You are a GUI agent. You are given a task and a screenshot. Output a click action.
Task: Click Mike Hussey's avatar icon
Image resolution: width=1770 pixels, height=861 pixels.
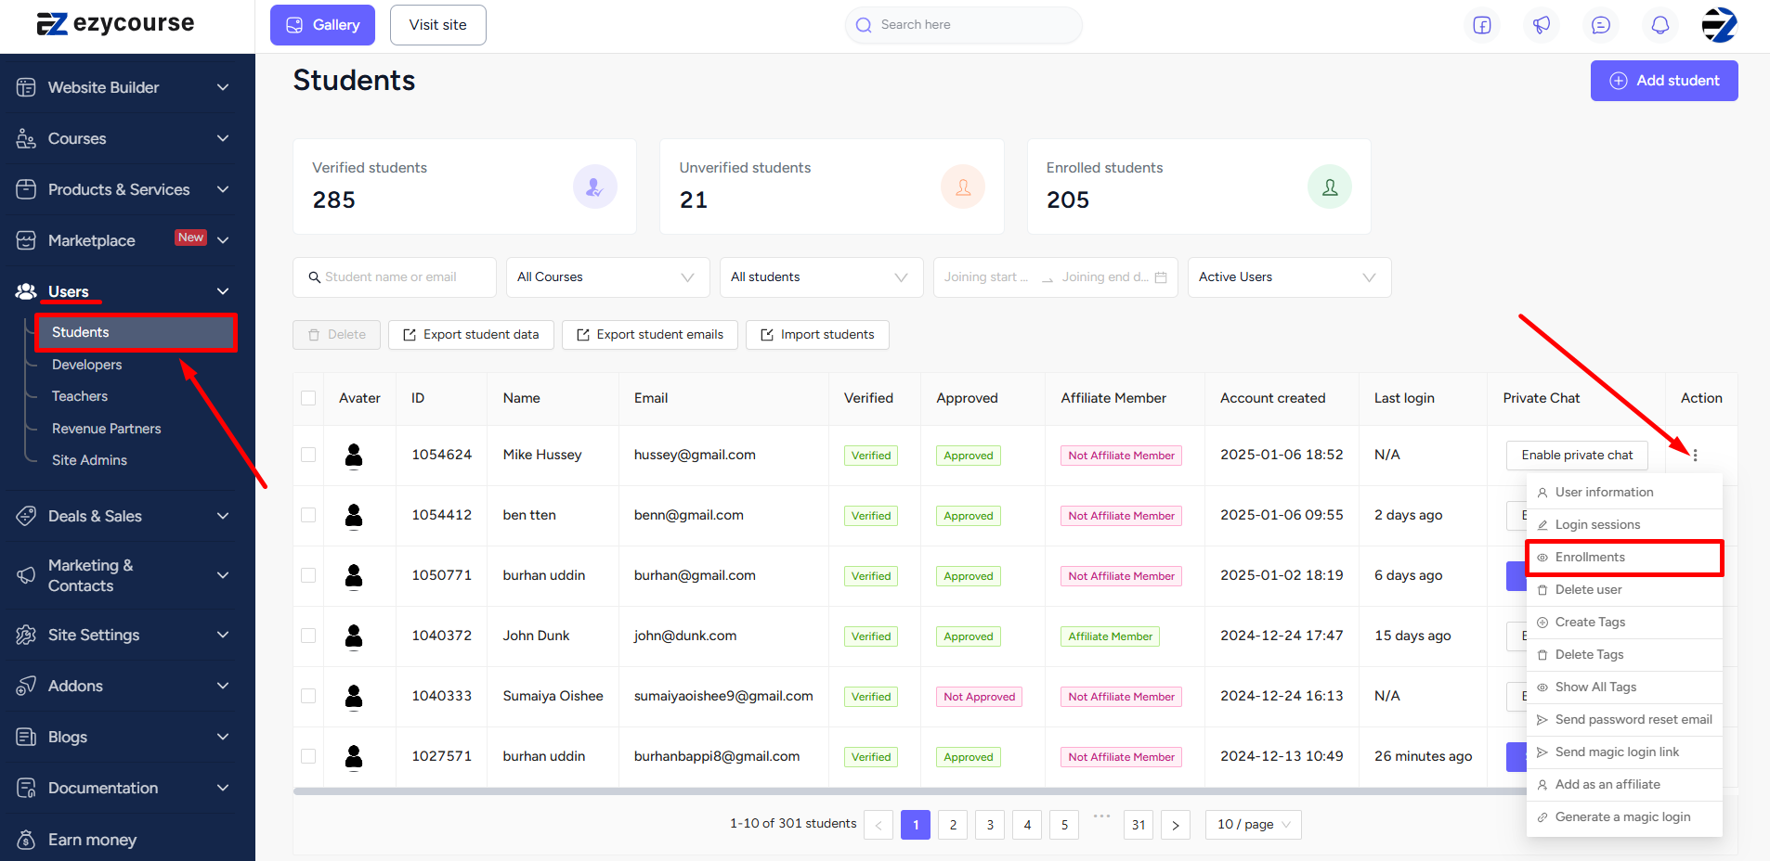[x=354, y=456]
